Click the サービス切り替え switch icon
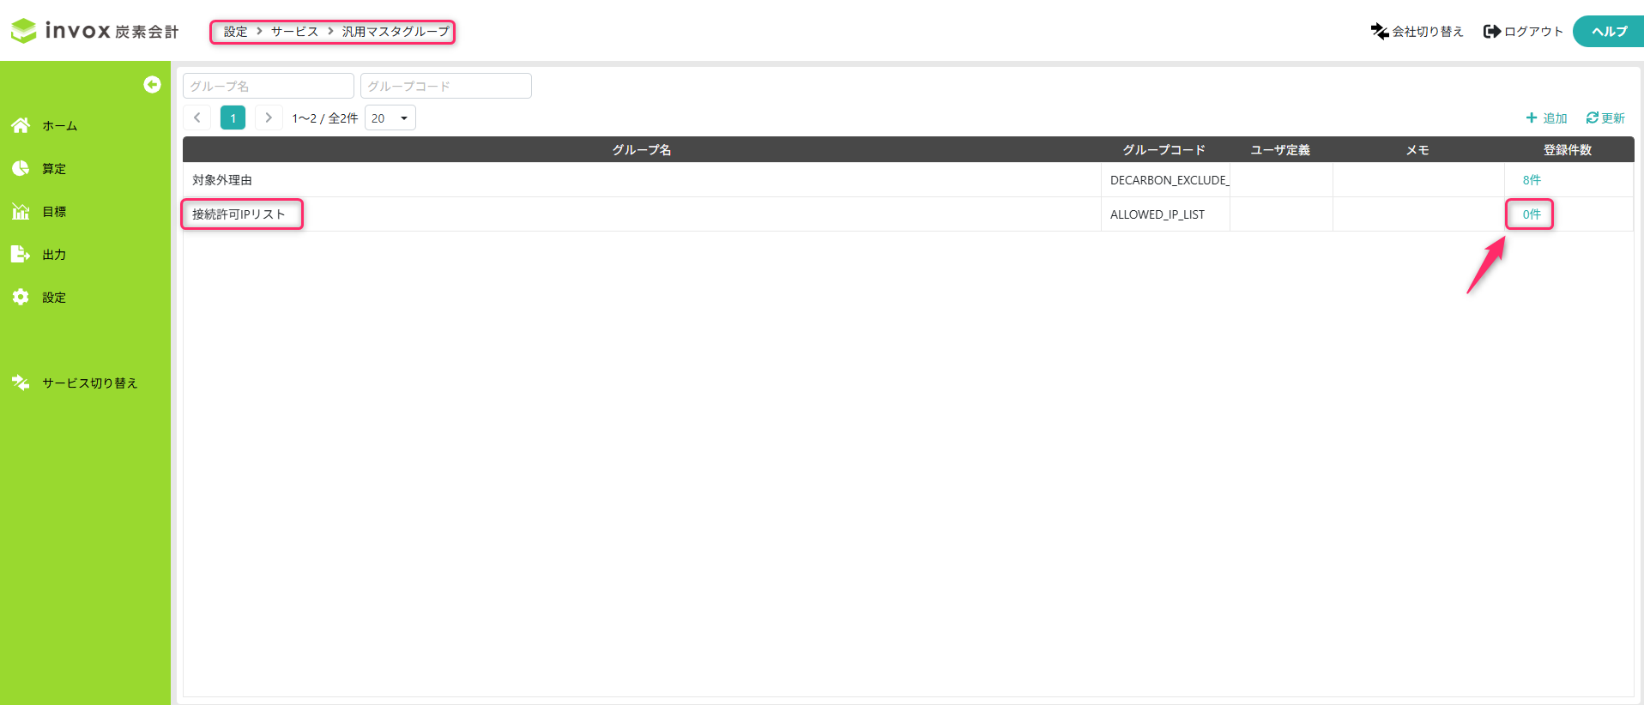The height and width of the screenshot is (705, 1644). [x=21, y=383]
